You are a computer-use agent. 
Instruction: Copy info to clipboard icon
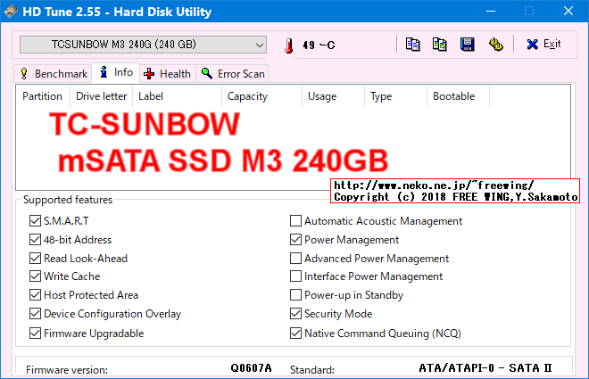coord(412,45)
